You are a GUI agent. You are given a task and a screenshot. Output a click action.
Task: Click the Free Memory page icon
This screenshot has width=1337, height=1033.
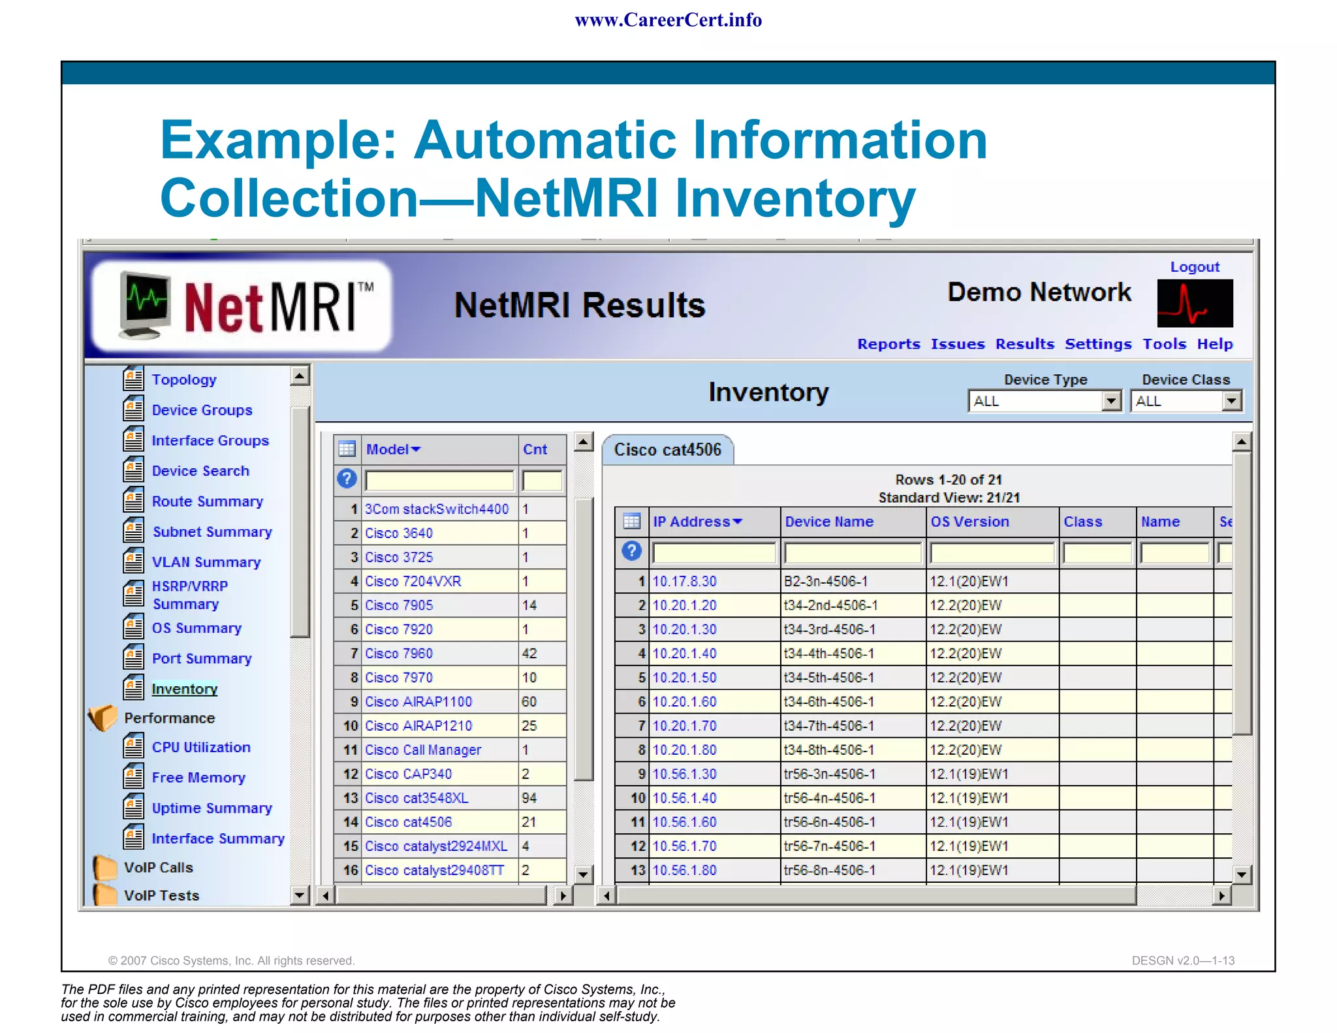pos(133,777)
